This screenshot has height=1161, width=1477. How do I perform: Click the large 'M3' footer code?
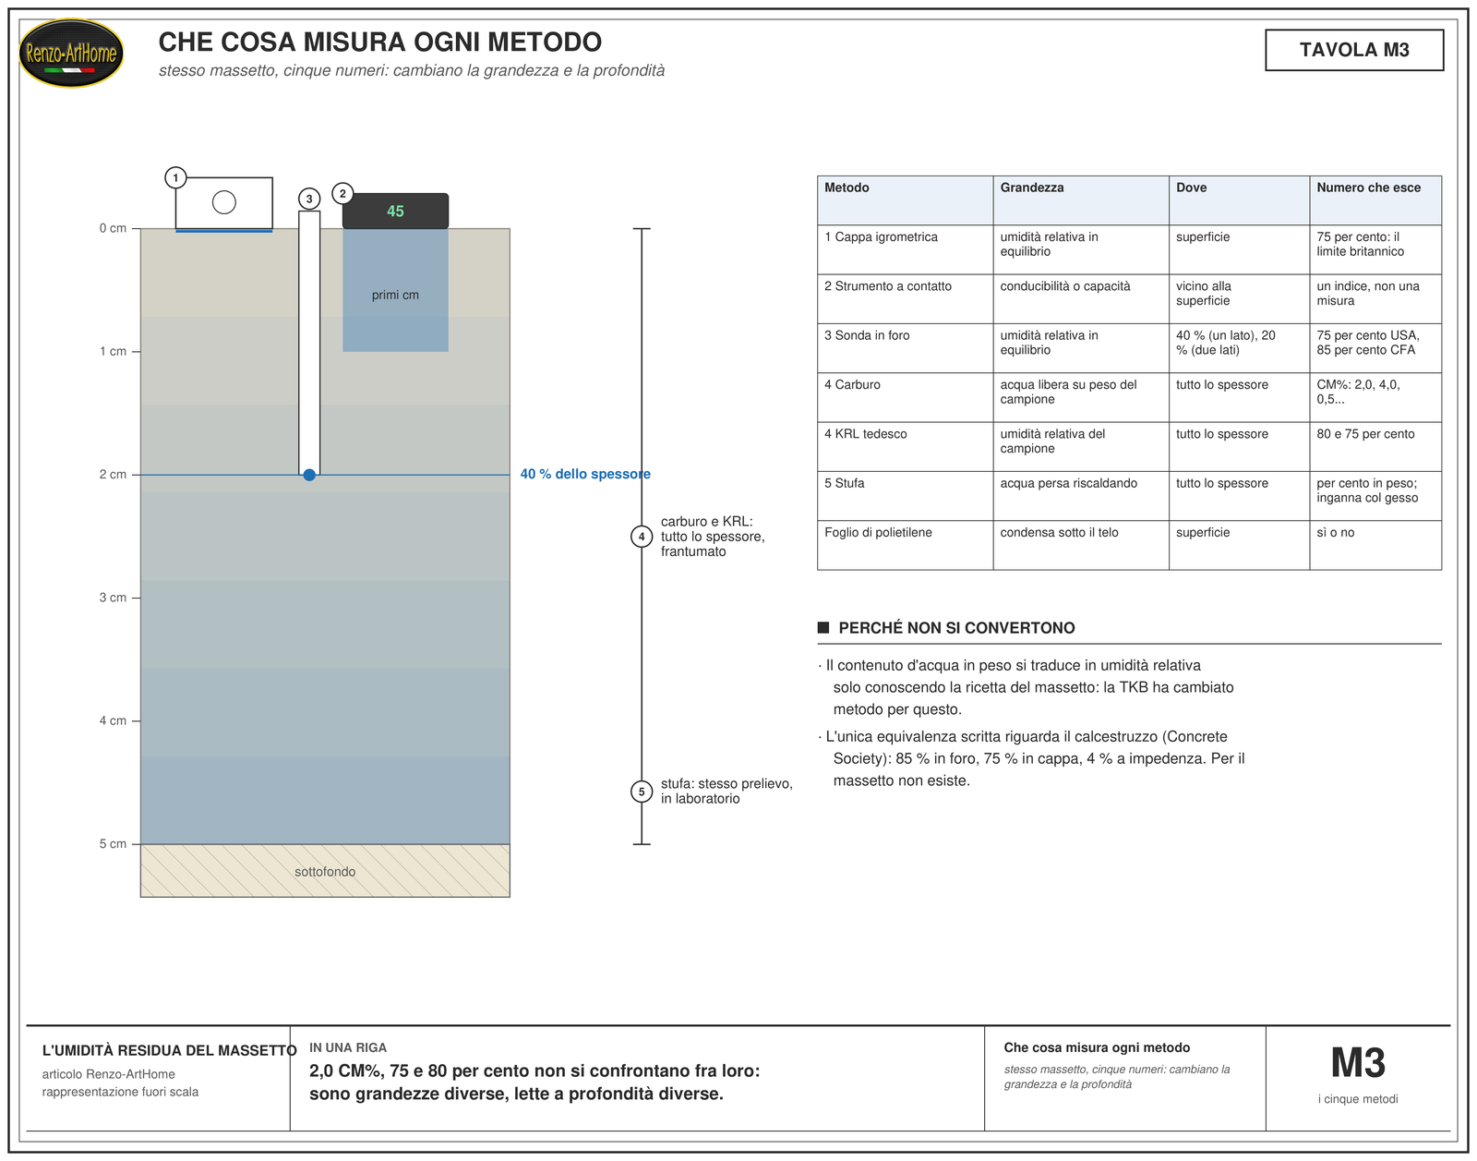[1358, 1063]
